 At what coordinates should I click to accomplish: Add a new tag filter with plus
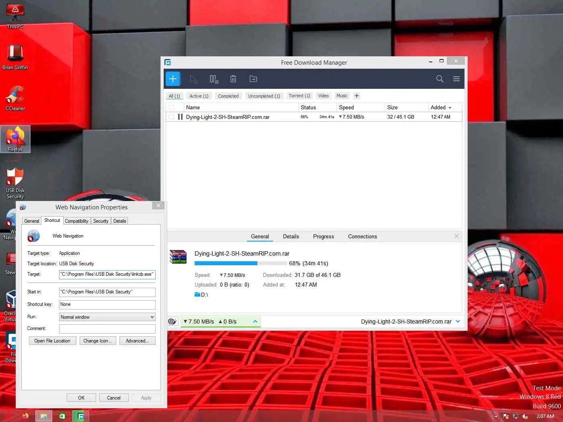click(x=357, y=96)
